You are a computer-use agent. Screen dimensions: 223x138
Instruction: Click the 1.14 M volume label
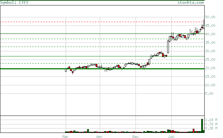(211, 120)
